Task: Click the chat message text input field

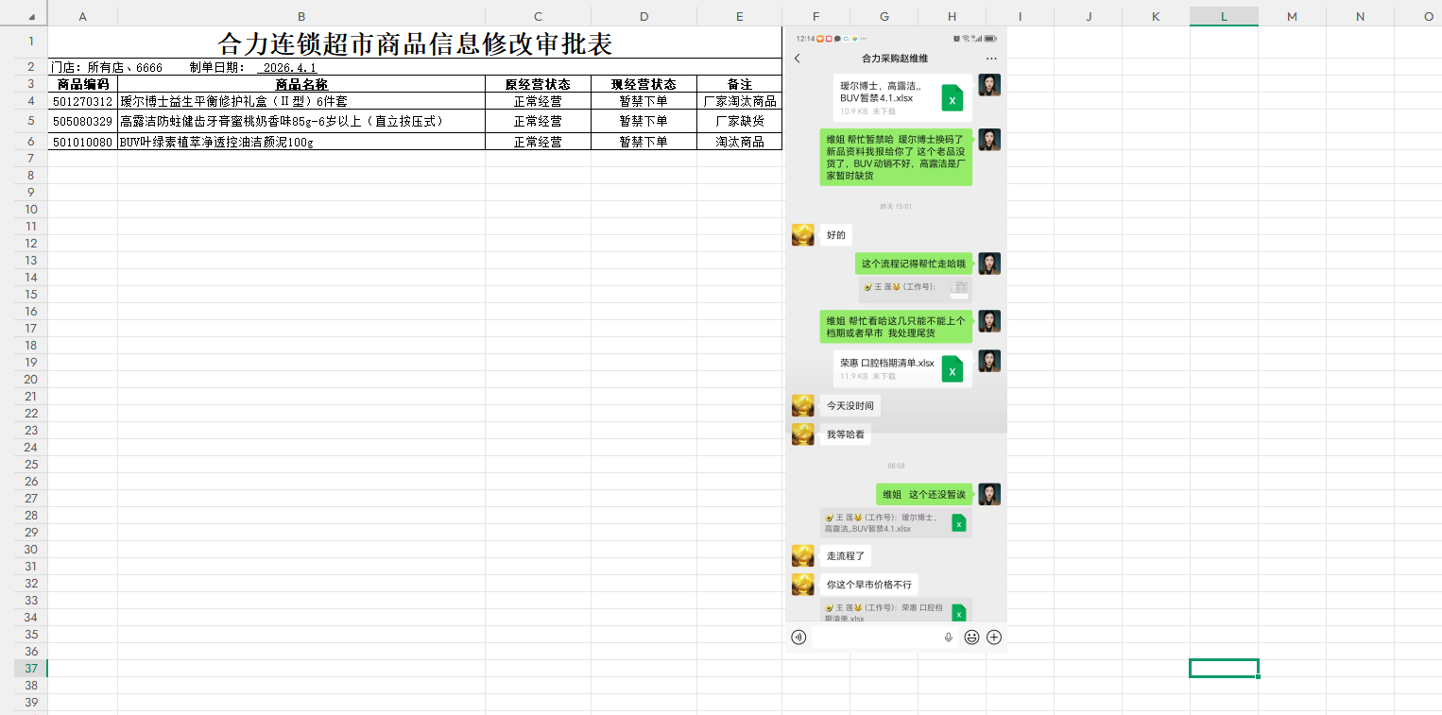Action: click(x=879, y=638)
